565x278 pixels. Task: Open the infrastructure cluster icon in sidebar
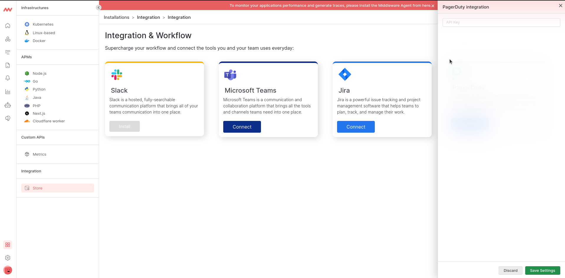[8, 39]
